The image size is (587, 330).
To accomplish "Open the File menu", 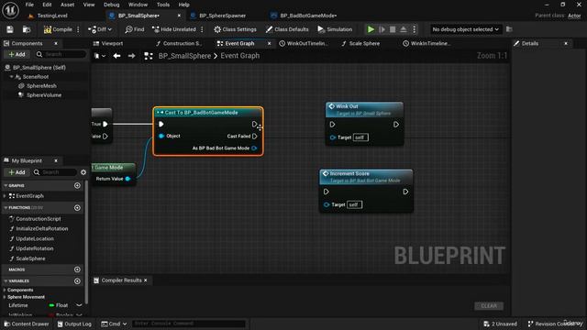I will pyautogui.click(x=29, y=5).
